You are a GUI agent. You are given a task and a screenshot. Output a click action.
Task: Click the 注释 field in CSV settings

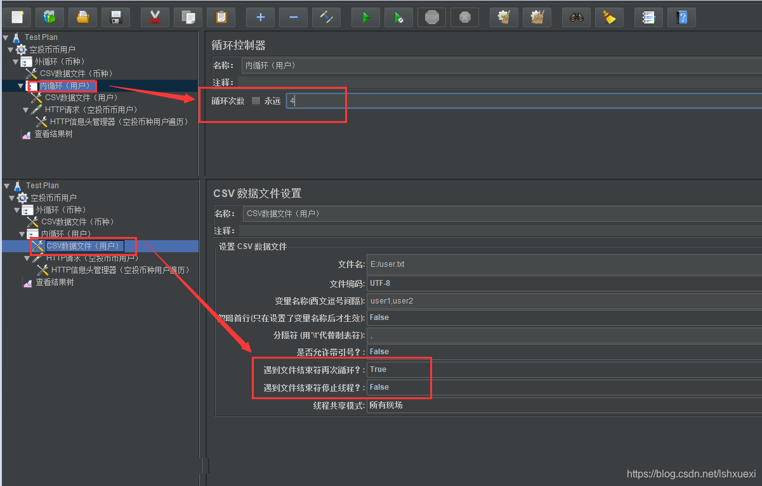[500, 231]
